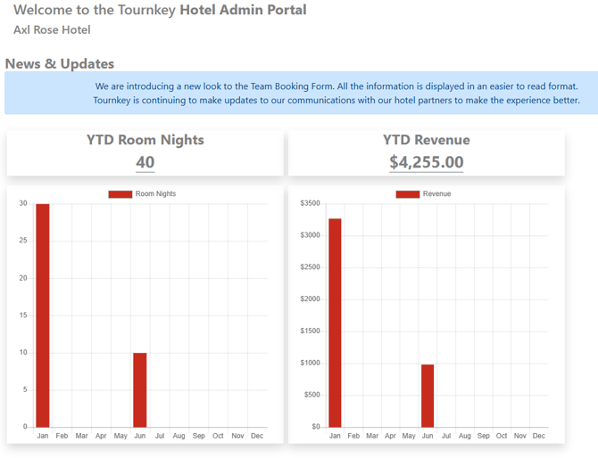Click the News & Updates announcement banner
Screen dimensions: 598x458
click(301, 94)
